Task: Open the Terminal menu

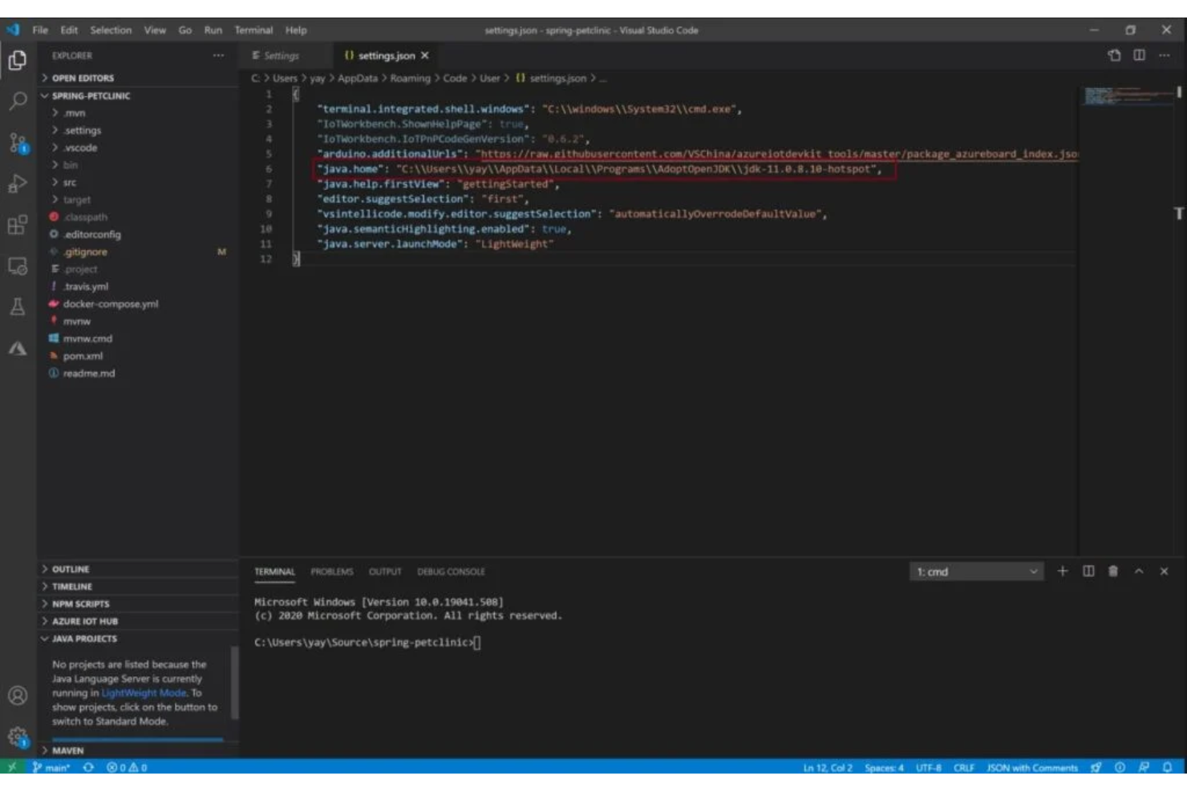Action: [253, 30]
